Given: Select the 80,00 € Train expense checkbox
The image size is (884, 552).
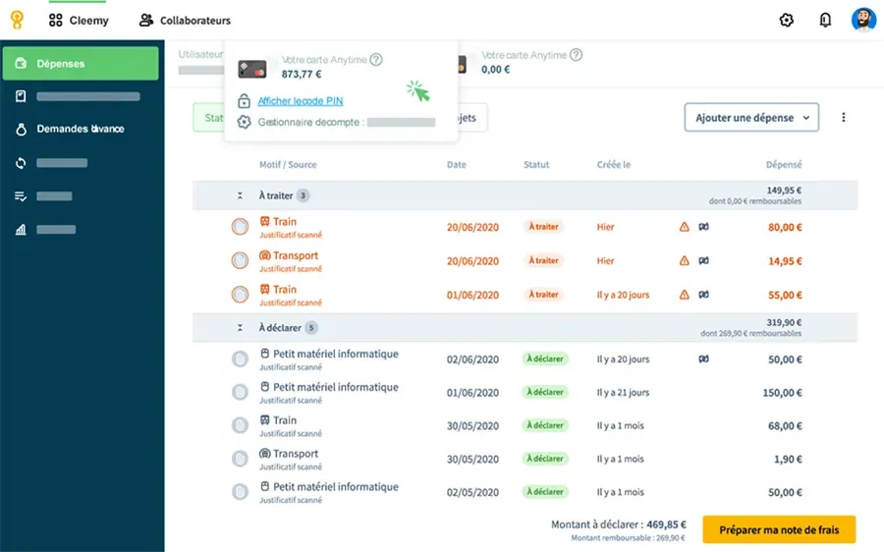Looking at the screenshot, I should point(240,227).
